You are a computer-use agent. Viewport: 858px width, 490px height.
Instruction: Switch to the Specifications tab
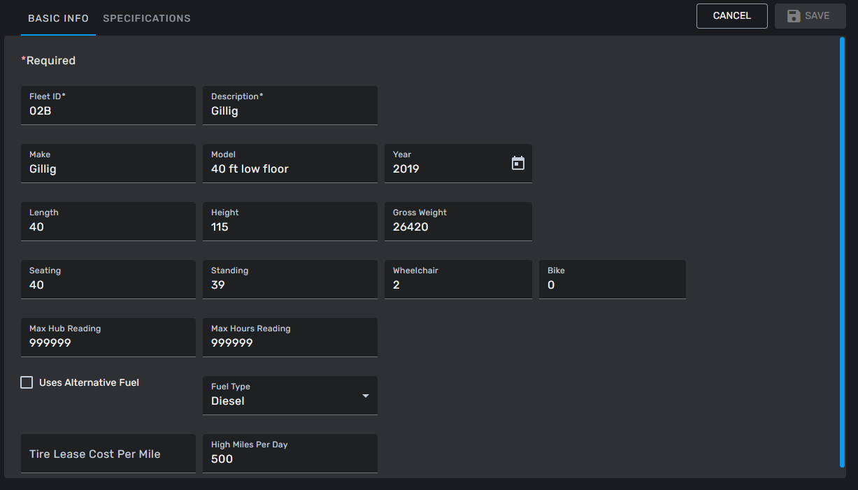click(147, 18)
